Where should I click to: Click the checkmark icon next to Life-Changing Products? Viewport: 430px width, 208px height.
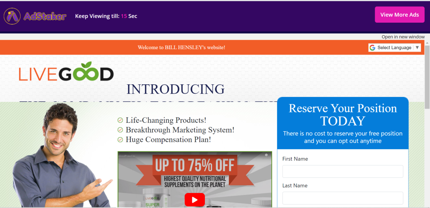tap(120, 120)
